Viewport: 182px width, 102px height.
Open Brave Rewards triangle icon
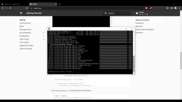(x=151, y=8)
